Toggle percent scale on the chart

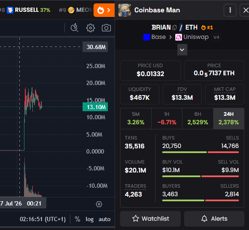(78, 219)
